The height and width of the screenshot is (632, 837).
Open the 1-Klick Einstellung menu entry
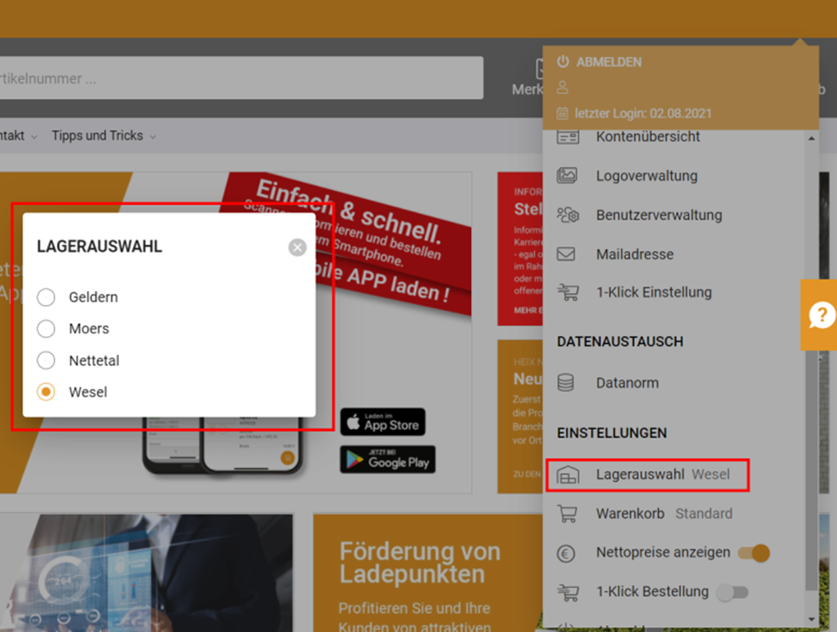click(x=653, y=293)
